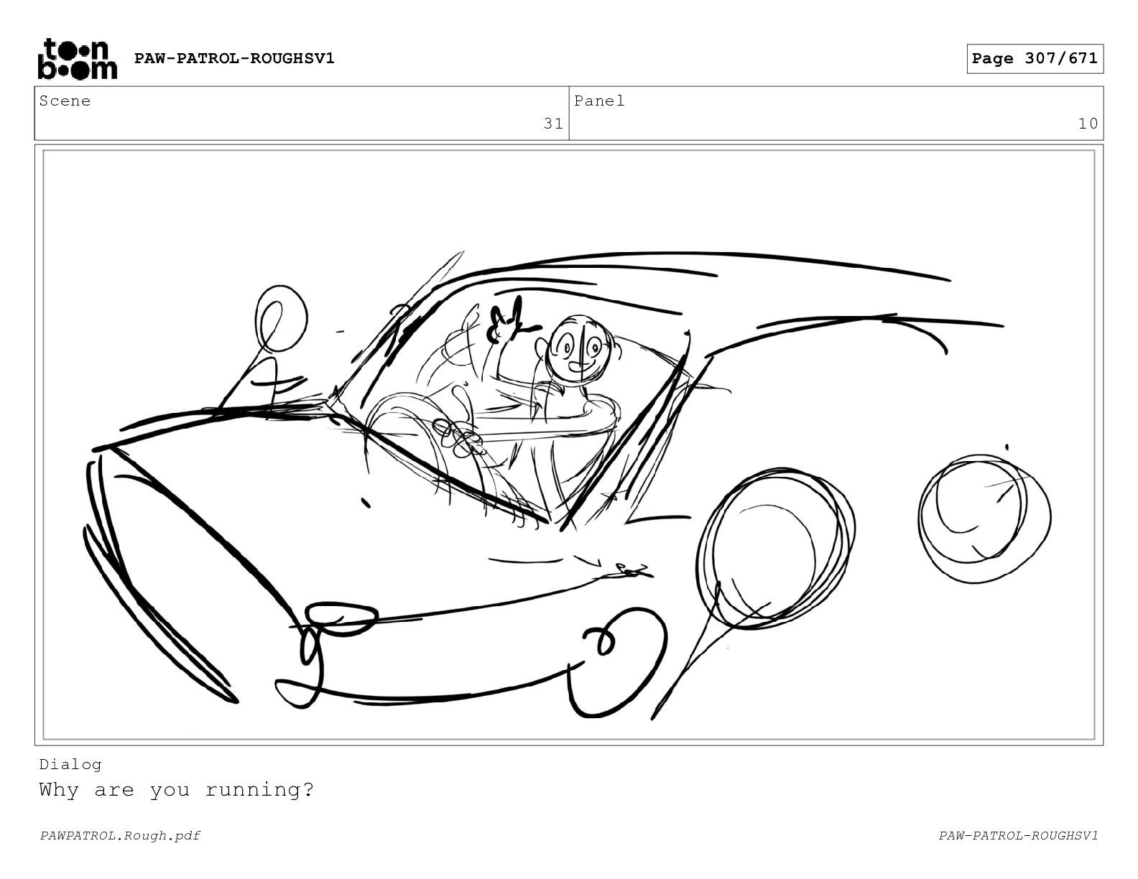Select dialog text 'Why are you running?'
This screenshot has height=879, width=1138.
pyautogui.click(x=177, y=790)
